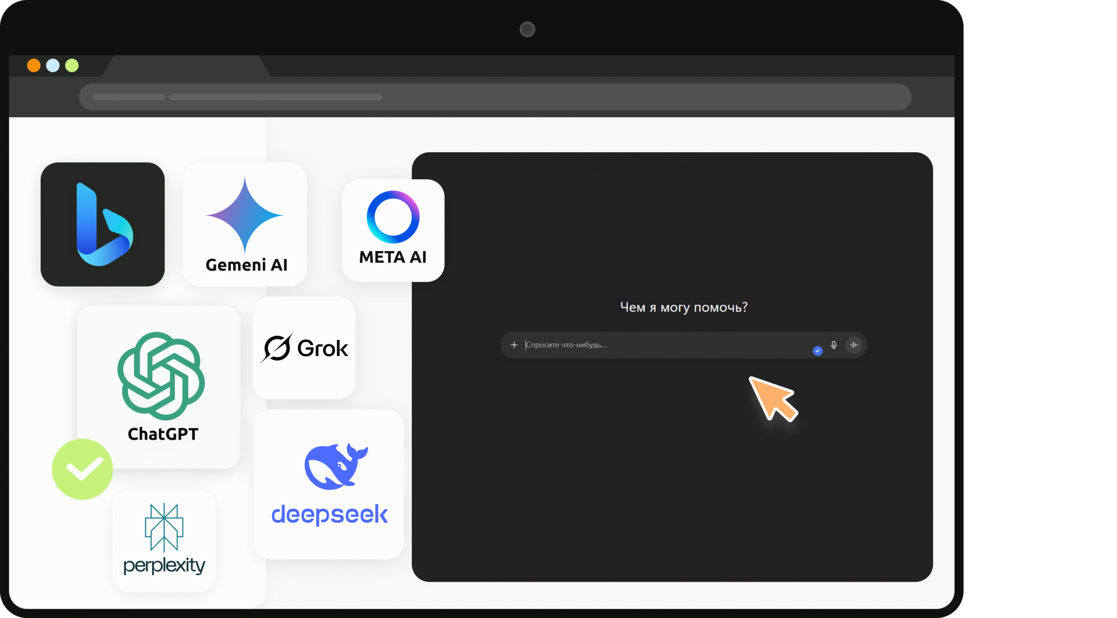The width and height of the screenshot is (1117, 618).
Task: Select the perplexity logo tile
Action: click(164, 540)
